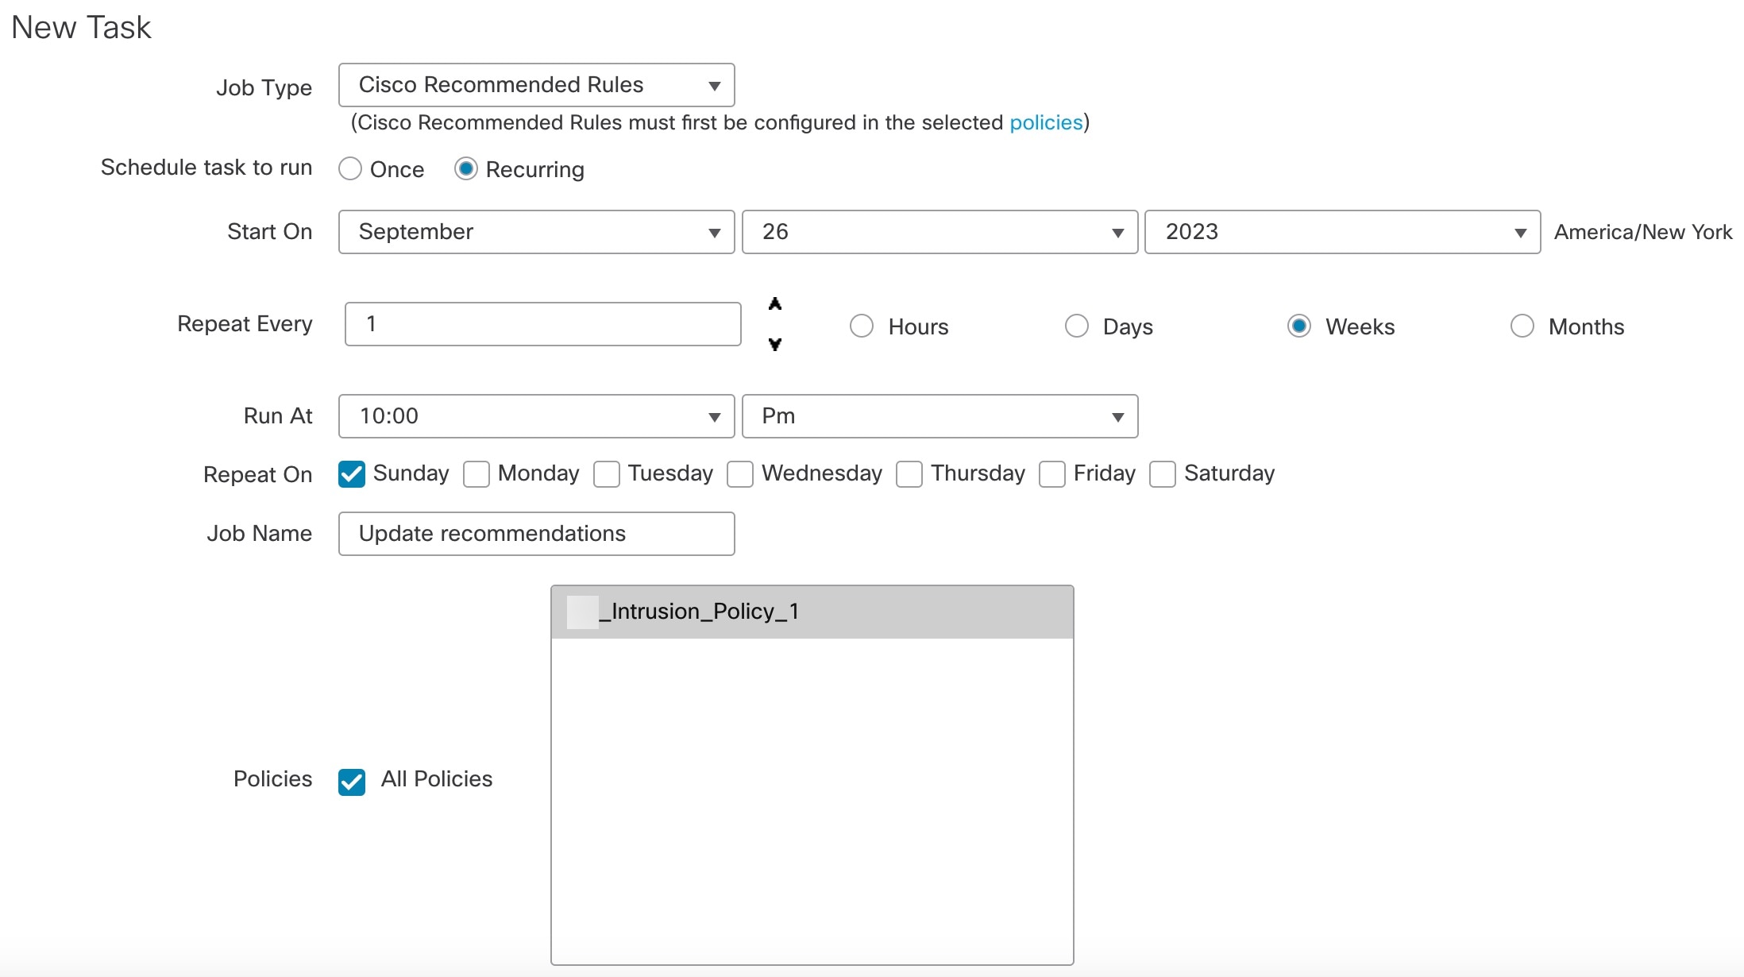
Task: Select Days as the repeat interval
Action: pos(1076,326)
